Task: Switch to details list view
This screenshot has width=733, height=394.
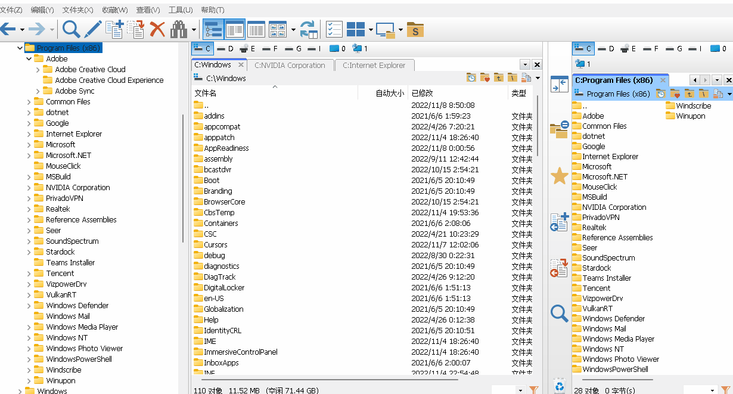Action: 256,29
